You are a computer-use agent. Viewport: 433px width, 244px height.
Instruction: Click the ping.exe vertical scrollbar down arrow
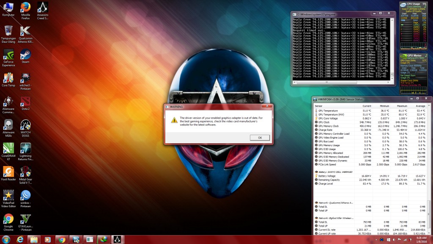click(x=392, y=78)
